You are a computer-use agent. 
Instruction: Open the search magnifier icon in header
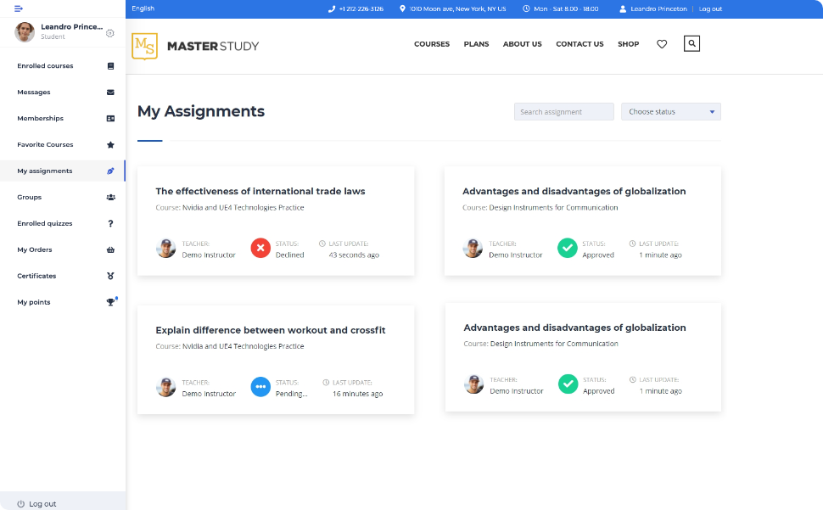[691, 43]
